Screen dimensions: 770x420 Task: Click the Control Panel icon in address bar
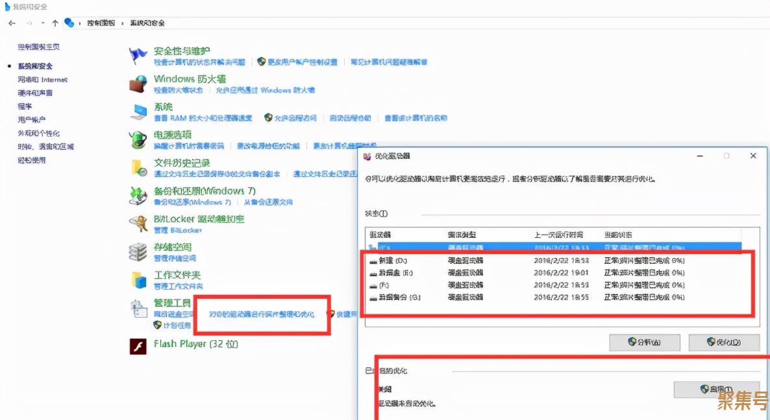point(69,23)
